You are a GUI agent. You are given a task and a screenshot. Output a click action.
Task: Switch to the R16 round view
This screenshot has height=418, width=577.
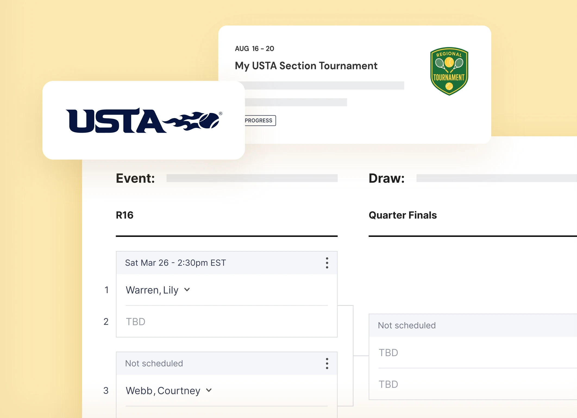[124, 215]
